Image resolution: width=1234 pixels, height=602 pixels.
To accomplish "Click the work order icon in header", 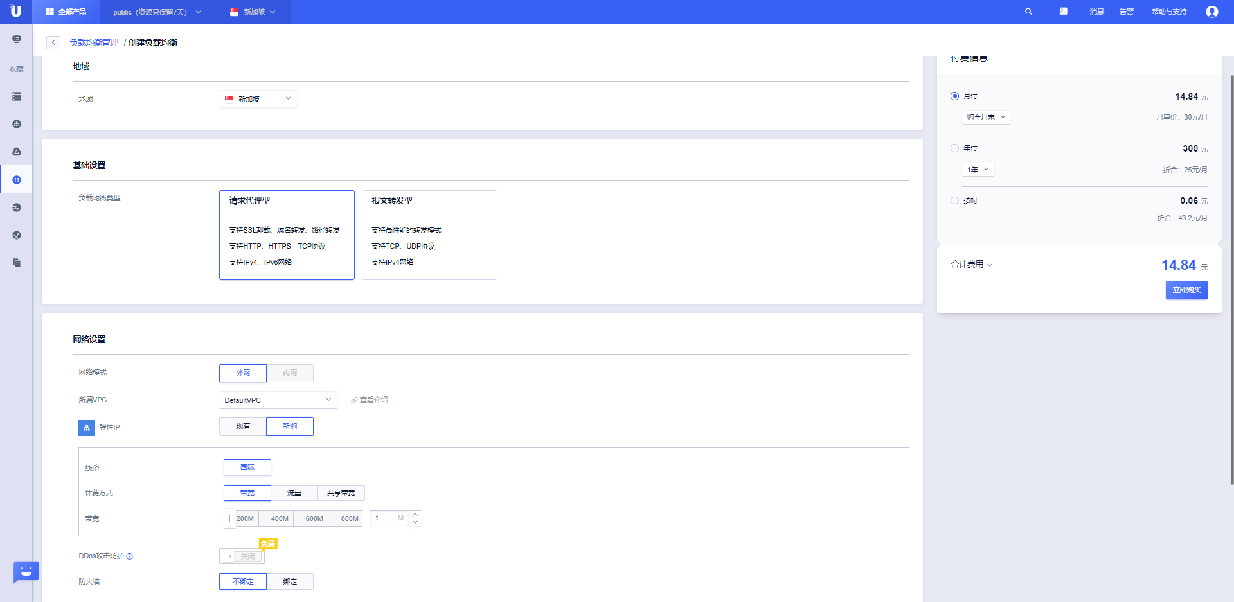I will (x=1064, y=12).
